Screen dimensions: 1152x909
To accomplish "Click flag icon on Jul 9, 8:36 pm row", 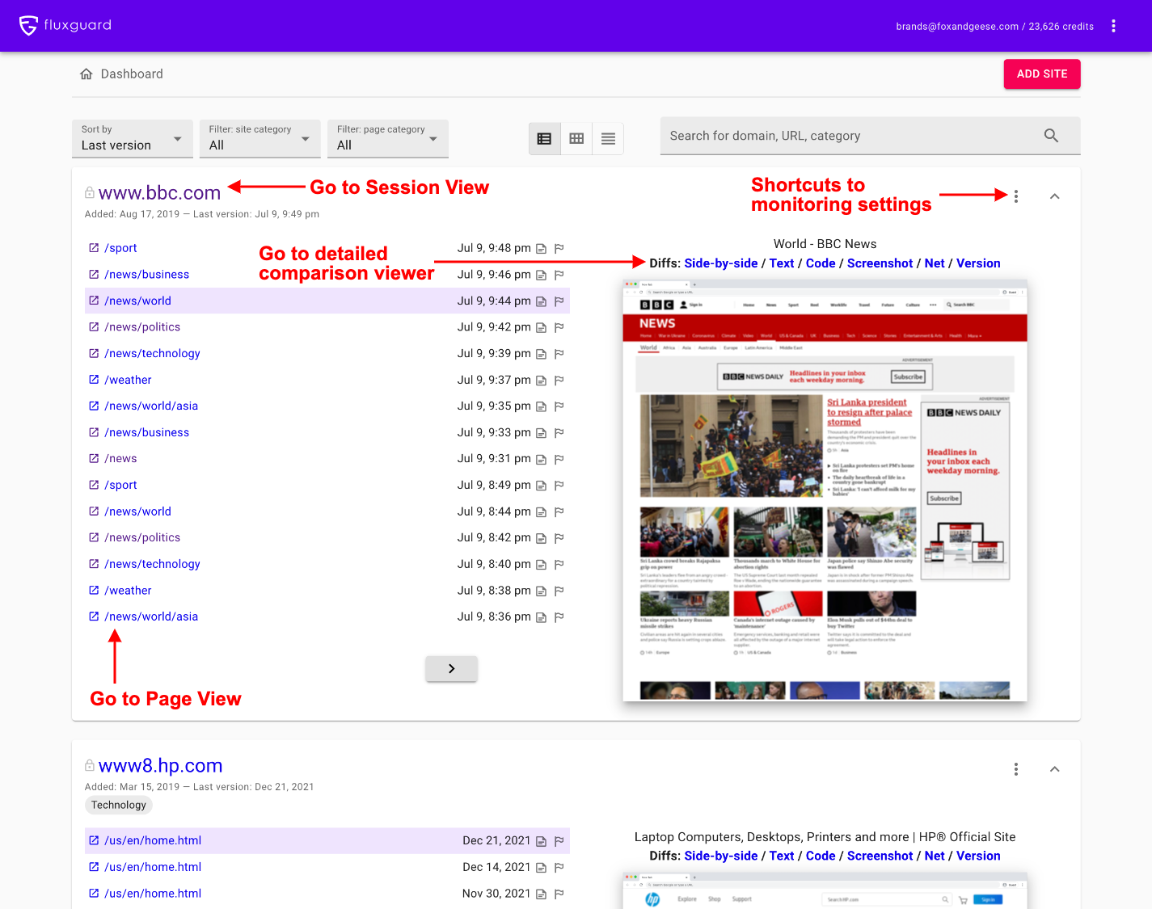I will pos(559,617).
